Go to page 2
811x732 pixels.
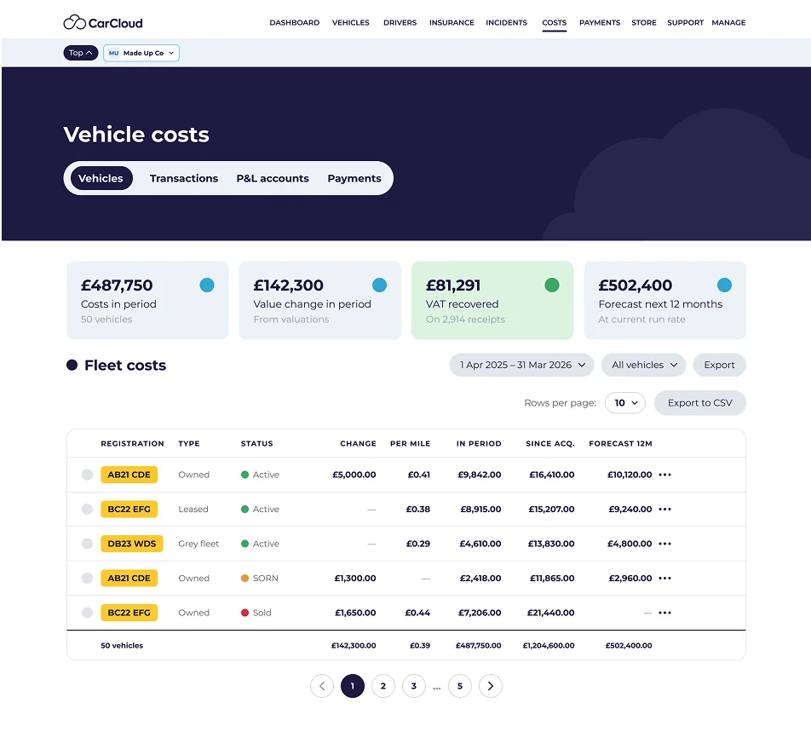(383, 686)
